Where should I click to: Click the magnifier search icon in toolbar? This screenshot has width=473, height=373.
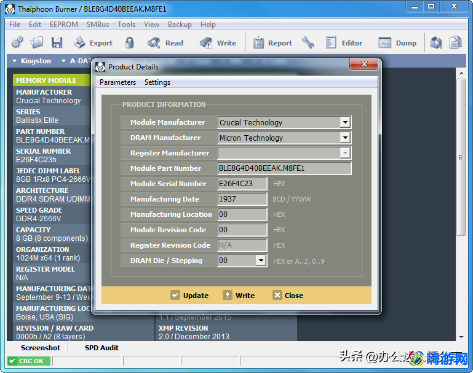coord(436,42)
